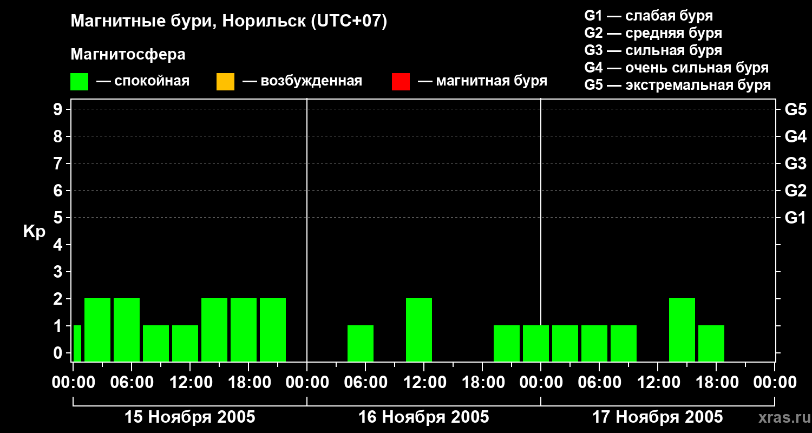Click the narrow Kp 1 bar at 00:00 on 15 November

(x=77, y=343)
